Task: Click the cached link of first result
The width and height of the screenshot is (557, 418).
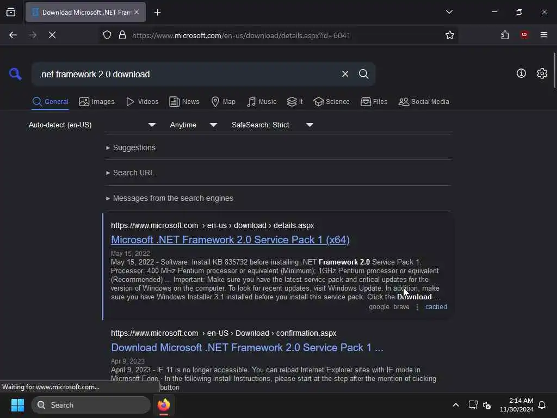Action: point(436,307)
